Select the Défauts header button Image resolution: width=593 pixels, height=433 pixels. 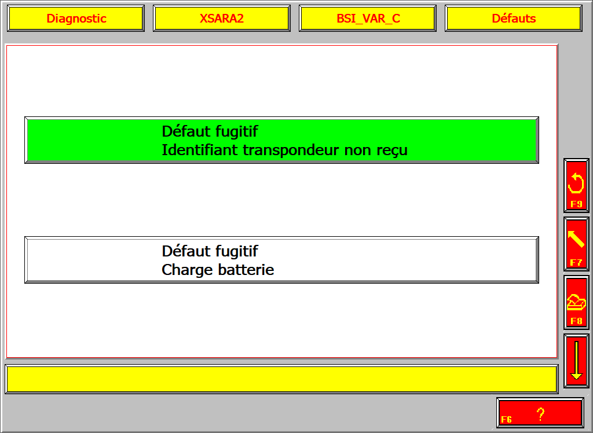(x=514, y=18)
